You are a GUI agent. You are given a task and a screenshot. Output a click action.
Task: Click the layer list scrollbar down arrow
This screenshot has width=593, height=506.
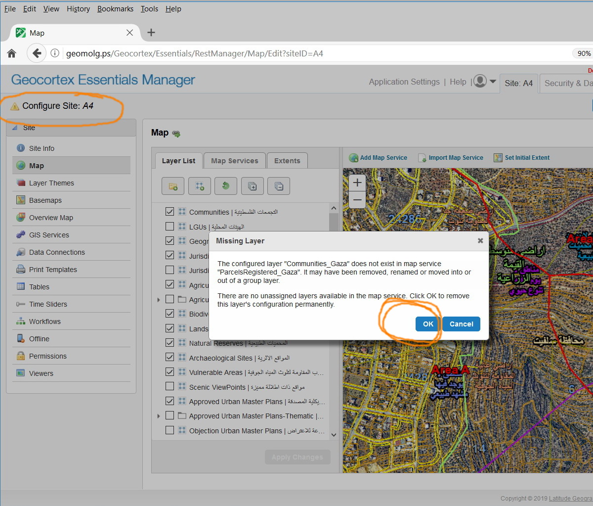pos(334,435)
